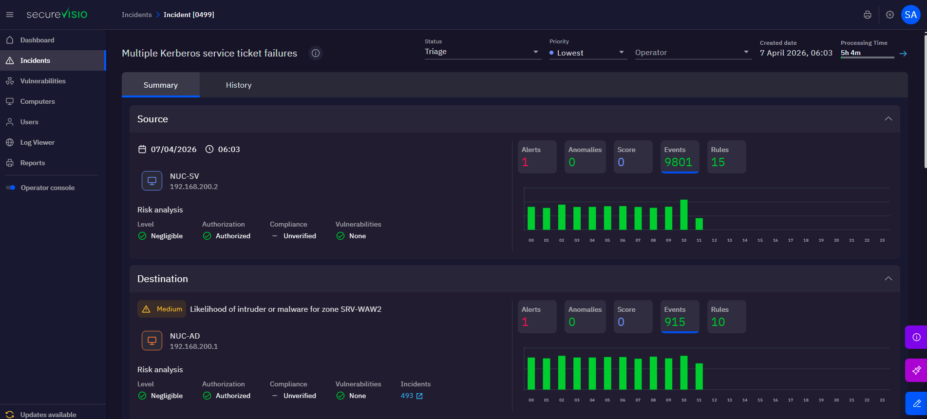
Task: Click info icon next to incident title
Action: [x=316, y=53]
